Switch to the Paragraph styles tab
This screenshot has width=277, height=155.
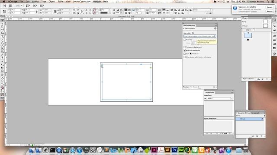[255, 113]
